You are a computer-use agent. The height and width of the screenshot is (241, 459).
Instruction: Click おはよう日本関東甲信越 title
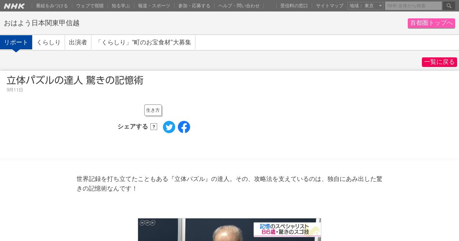click(42, 23)
